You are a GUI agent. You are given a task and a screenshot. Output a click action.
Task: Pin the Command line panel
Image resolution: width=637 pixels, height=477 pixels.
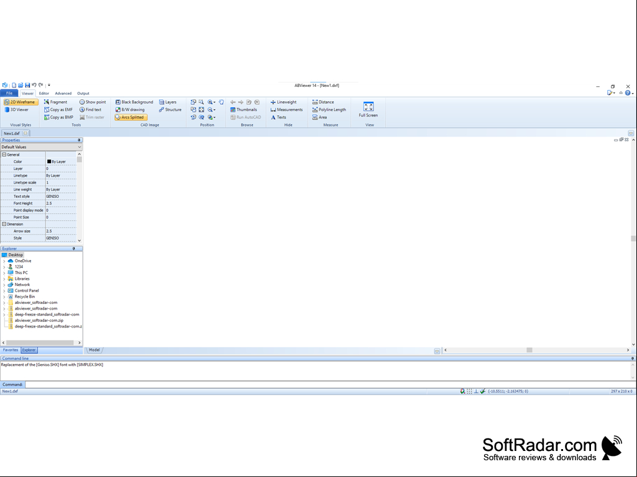coord(632,359)
